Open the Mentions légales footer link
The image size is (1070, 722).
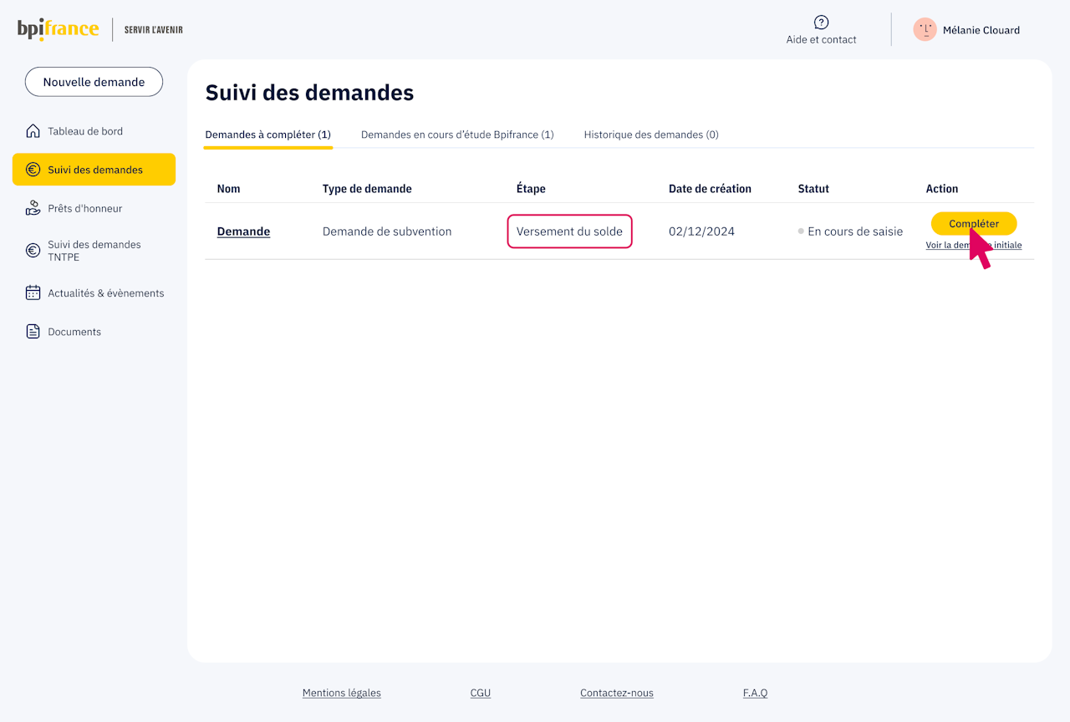[341, 693]
